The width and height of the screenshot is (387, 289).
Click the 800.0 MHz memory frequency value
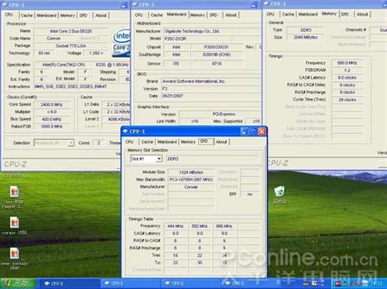point(348,63)
